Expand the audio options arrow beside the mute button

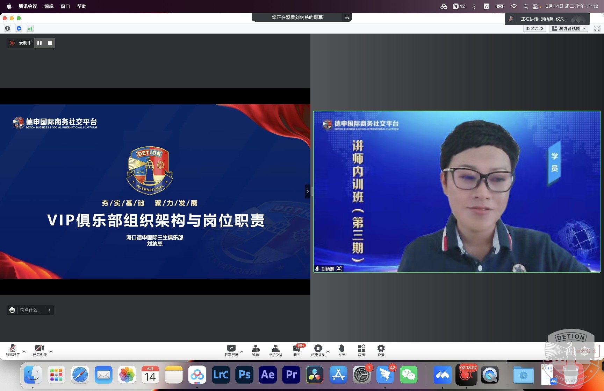(24, 351)
